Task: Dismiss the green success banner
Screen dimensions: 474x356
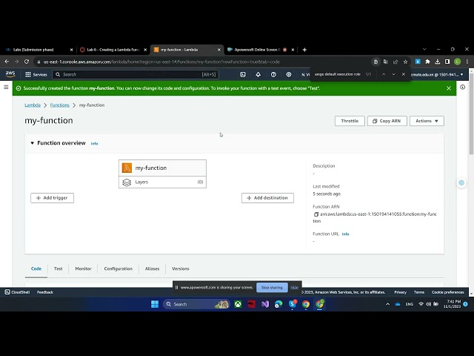Action: (x=449, y=88)
